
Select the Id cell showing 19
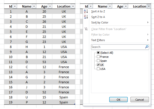tap(11, 102)
